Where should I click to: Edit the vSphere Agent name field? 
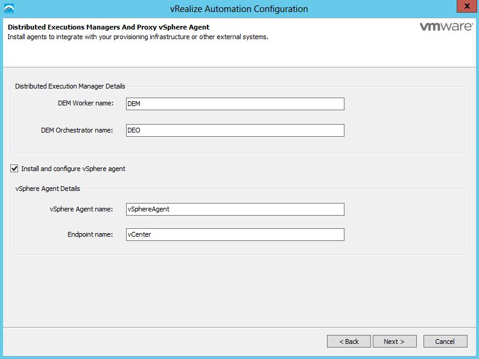point(235,209)
